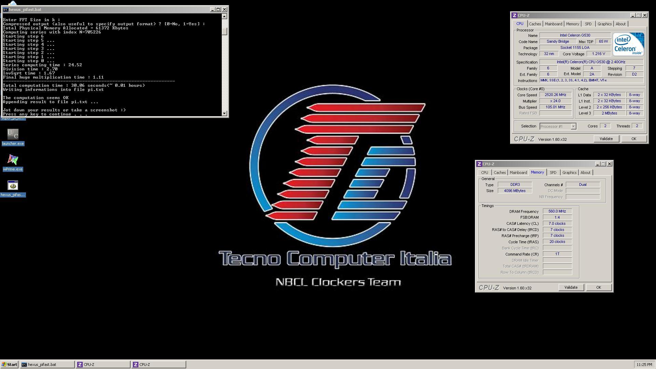This screenshot has height=369, width=656.
Task: Click the FSB:DRAM ratio 1:4
Action: coord(557,217)
